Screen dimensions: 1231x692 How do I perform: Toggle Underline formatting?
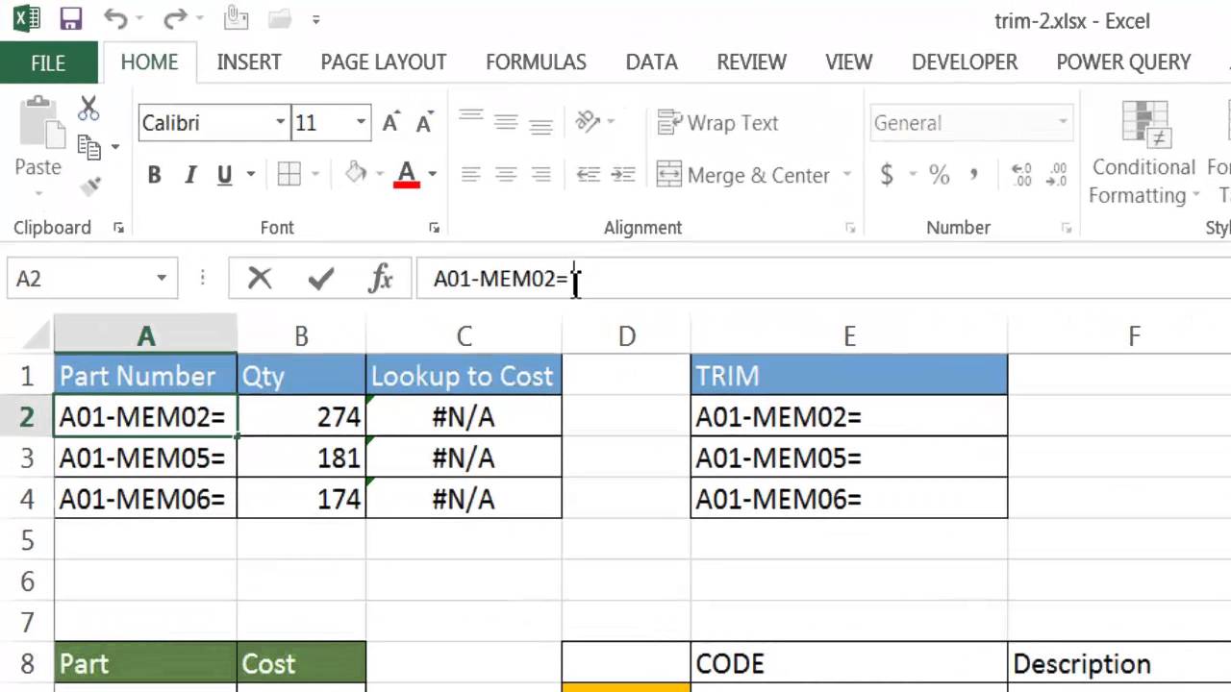225,175
